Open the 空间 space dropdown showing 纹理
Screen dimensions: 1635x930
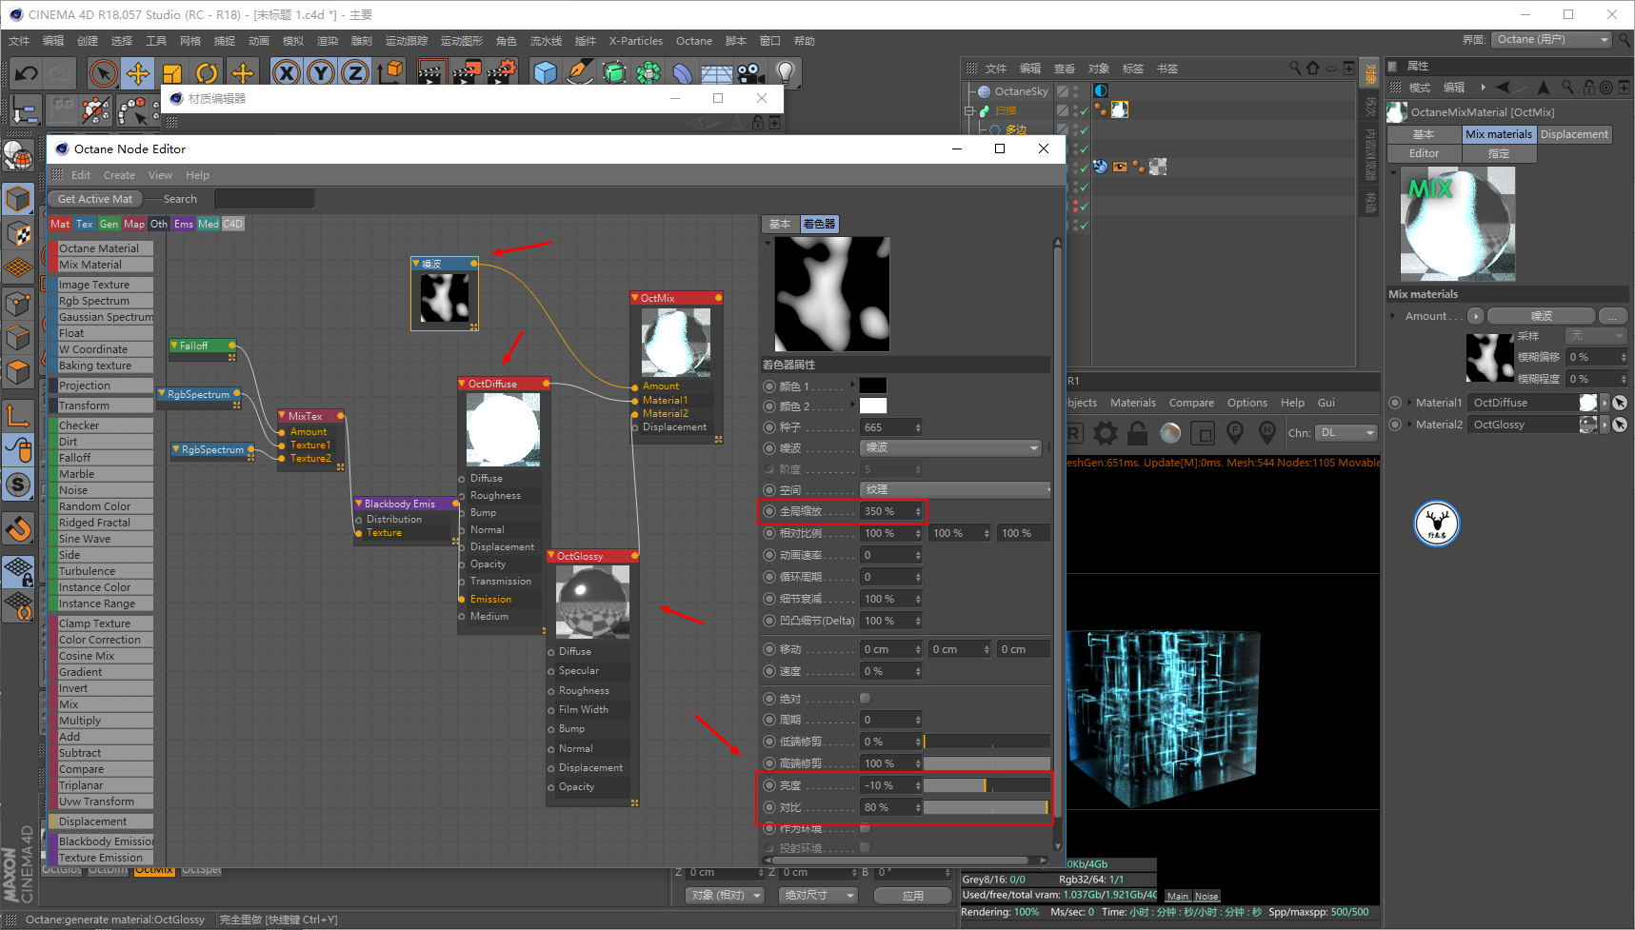(955, 489)
